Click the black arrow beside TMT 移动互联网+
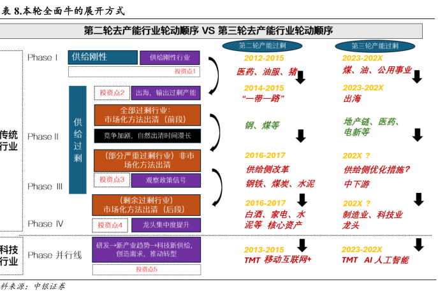 [x=301, y=246]
